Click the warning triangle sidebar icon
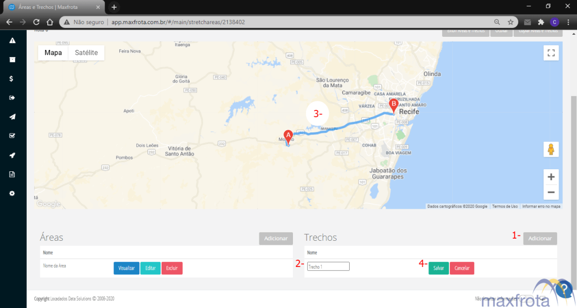This screenshot has width=577, height=308. click(x=12, y=40)
